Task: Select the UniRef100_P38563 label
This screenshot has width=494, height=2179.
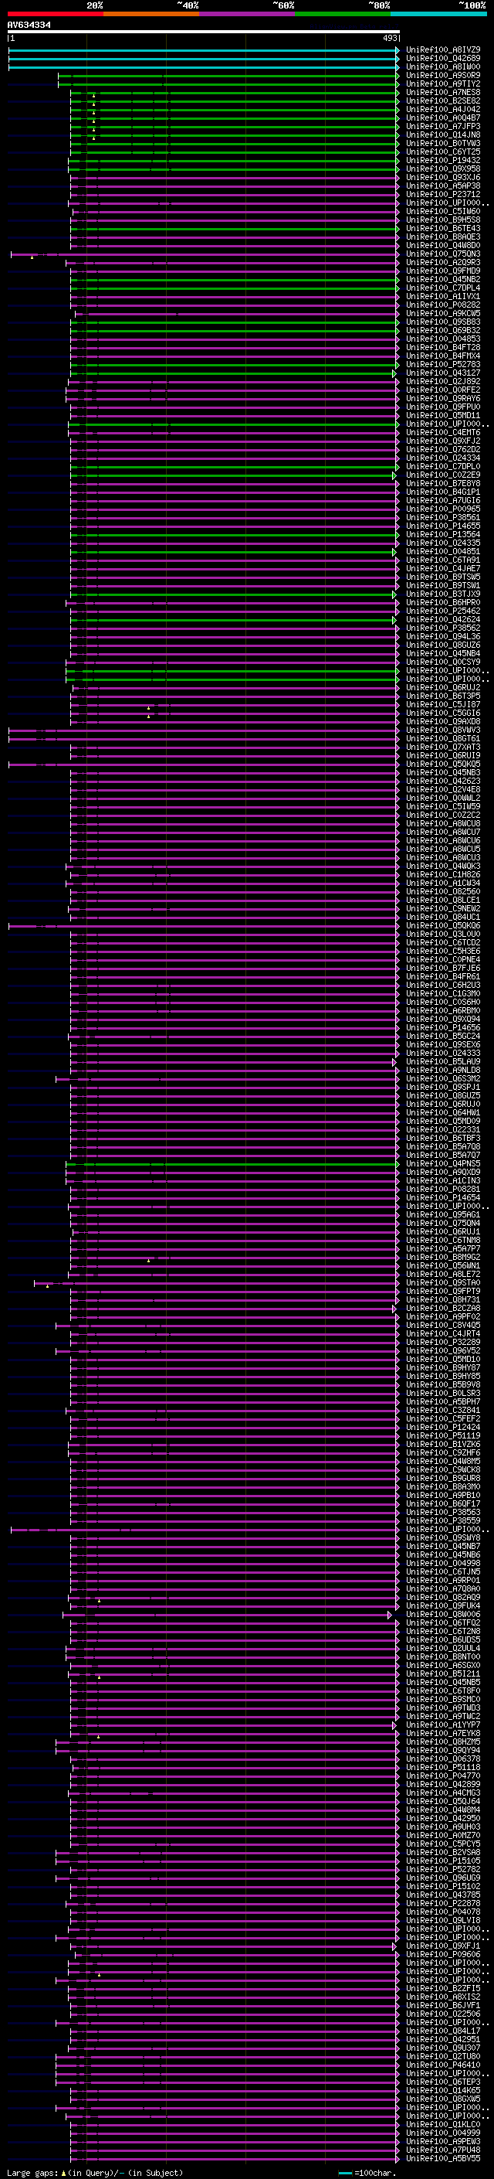Action: click(x=443, y=1512)
